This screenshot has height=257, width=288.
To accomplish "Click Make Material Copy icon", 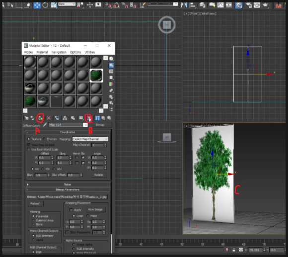I will 57,118.
